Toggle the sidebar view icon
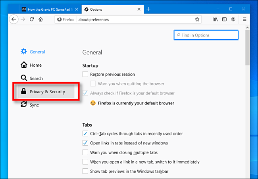Image resolution: width=258 pixels, height=179 pixels. tap(224, 19)
